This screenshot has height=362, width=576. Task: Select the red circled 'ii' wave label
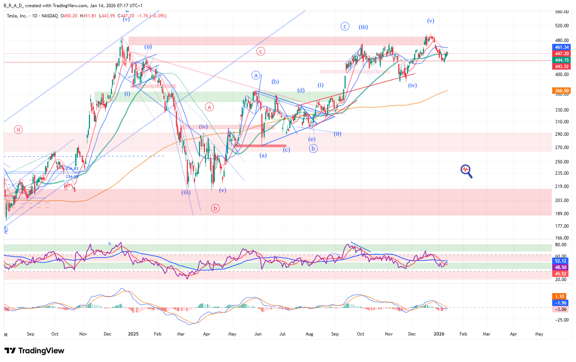point(18,130)
